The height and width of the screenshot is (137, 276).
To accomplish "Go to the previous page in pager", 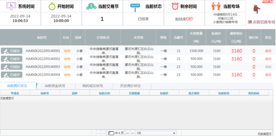I will click(103, 133).
